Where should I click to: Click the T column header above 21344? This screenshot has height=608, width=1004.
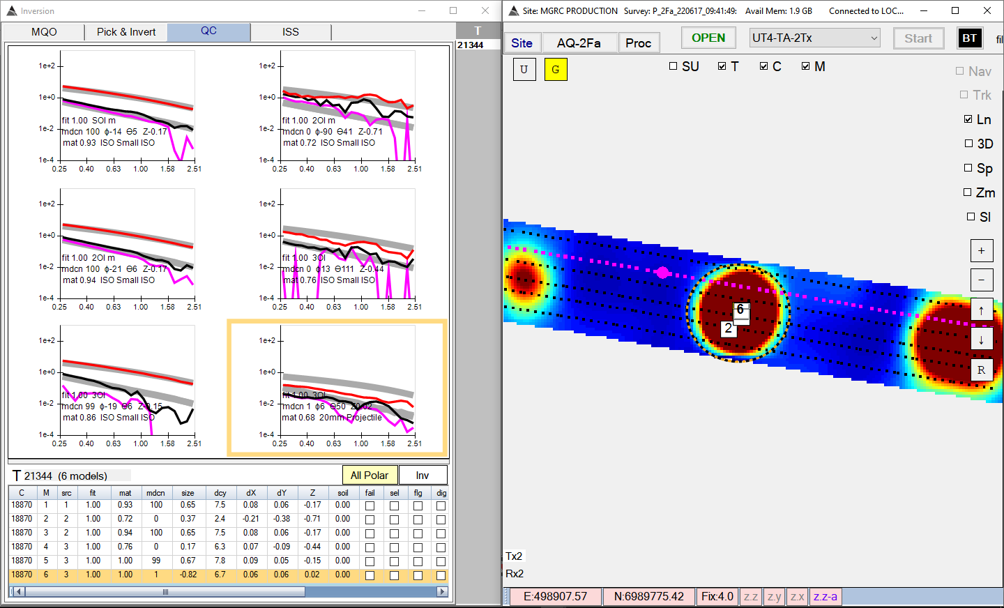coord(478,31)
